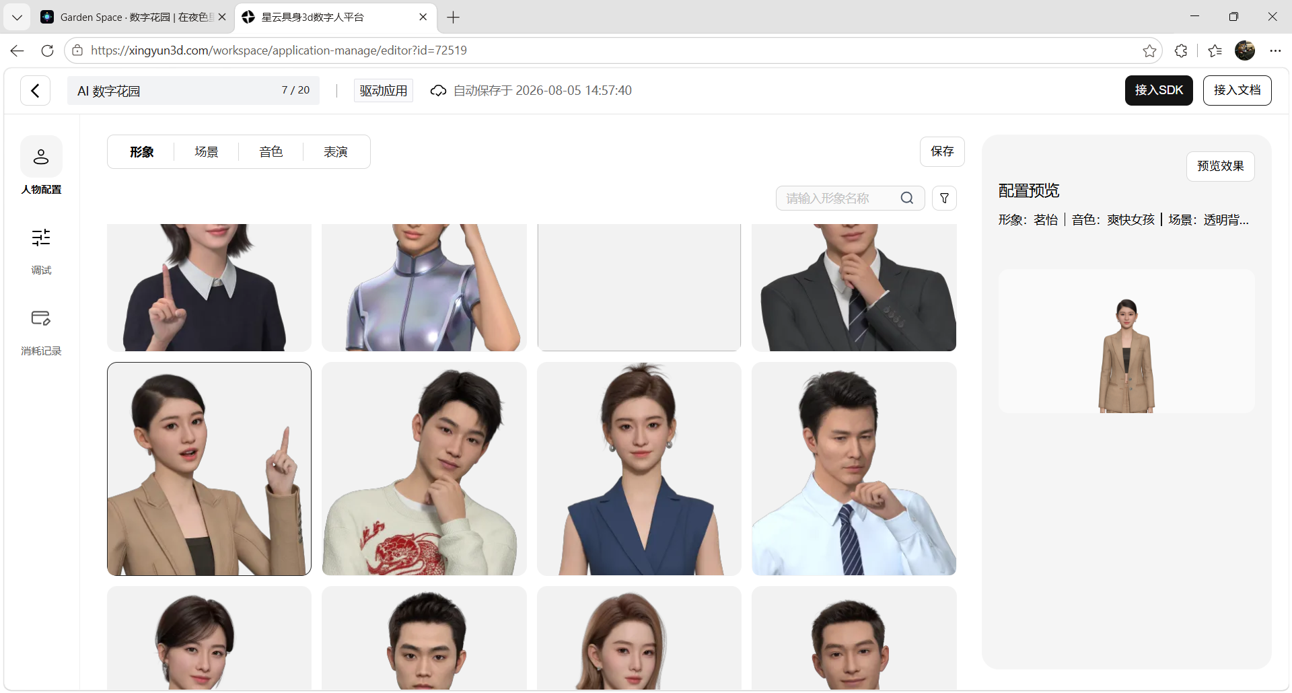
Task: Reload the page with the refresh icon
Action: click(x=47, y=50)
